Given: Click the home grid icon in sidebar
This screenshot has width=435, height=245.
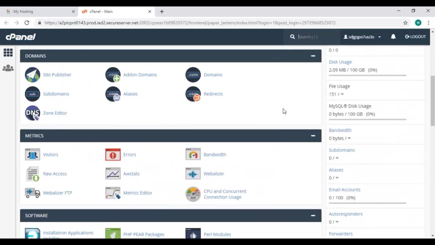Looking at the screenshot, I should (x=8, y=52).
